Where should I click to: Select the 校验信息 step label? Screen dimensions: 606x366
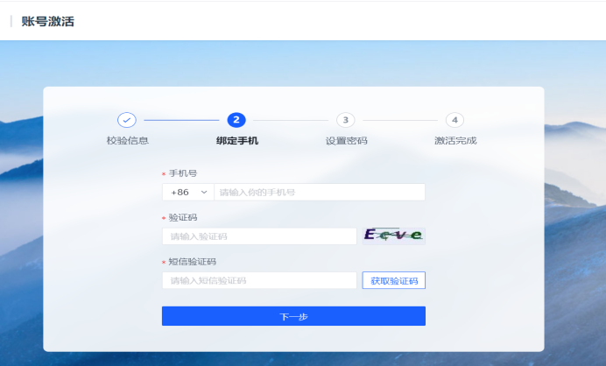[127, 140]
